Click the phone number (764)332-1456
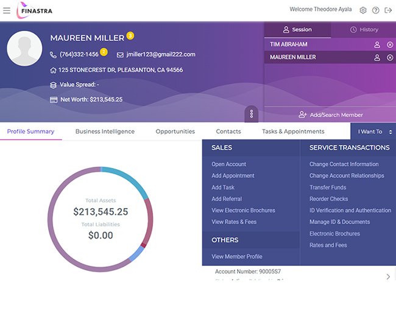 (79, 55)
